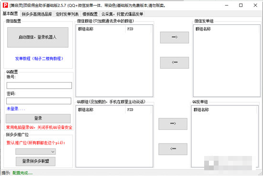Click the red 常用电脑登录QQ warning text
Image resolution: width=263 pixels, height=176 pixels.
[39, 127]
